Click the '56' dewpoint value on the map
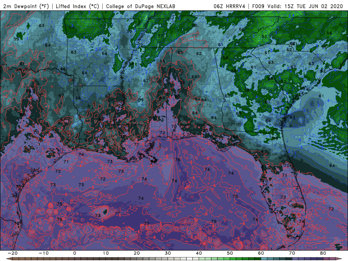 (x=329, y=33)
